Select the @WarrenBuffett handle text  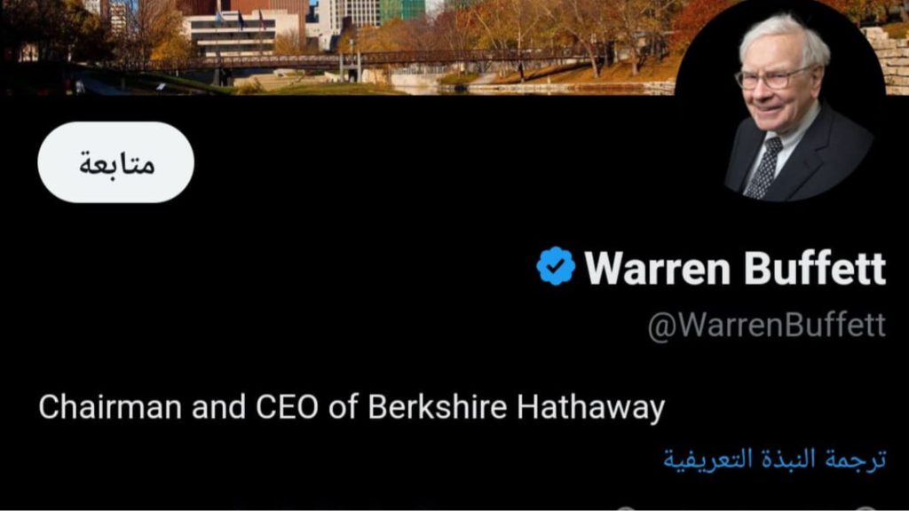click(766, 325)
